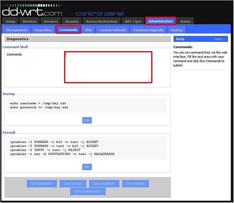Open the Status tab
Viewport: 234px width, 203px height.
185,21
